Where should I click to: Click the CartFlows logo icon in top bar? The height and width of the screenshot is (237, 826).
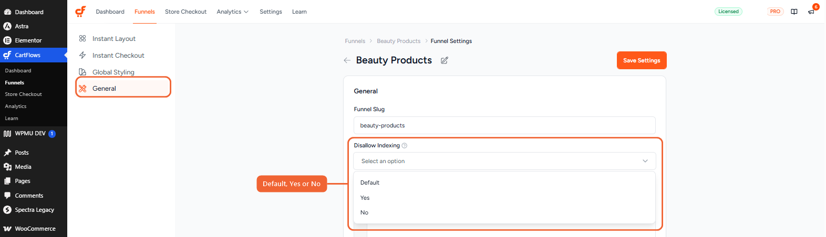[x=80, y=12]
